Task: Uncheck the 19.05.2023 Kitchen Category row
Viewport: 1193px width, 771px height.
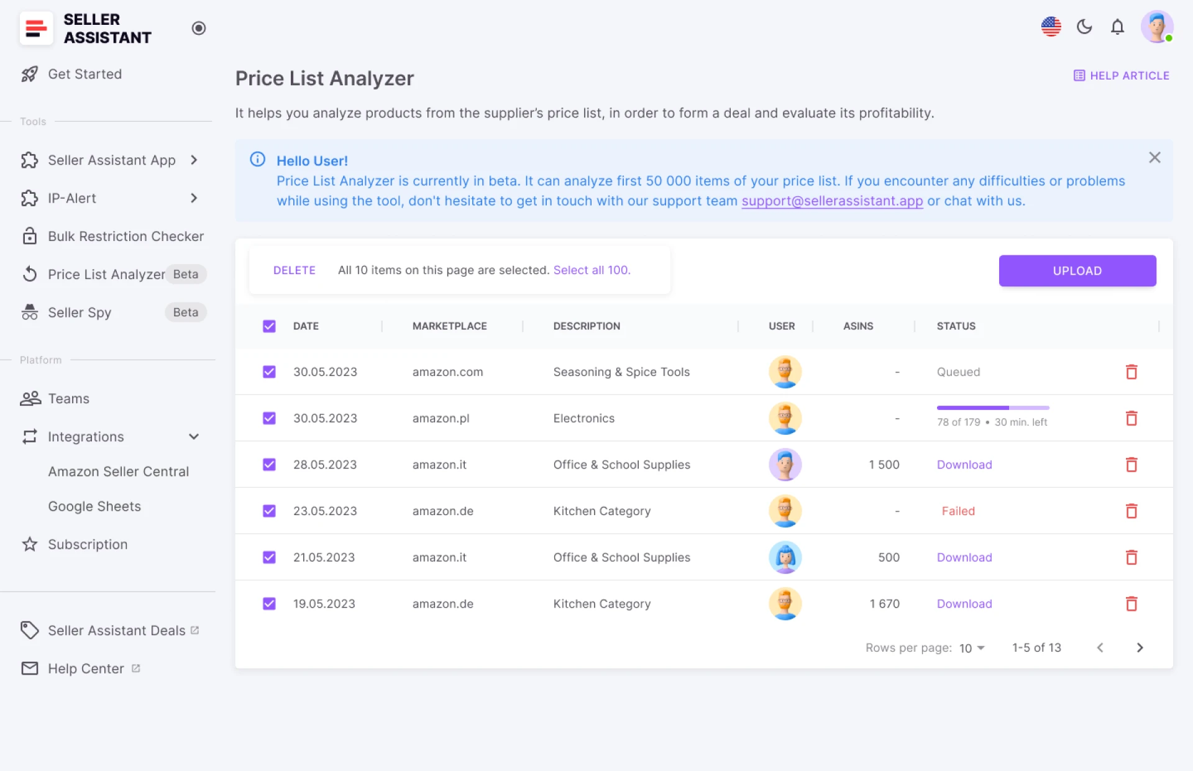Action: pyautogui.click(x=269, y=603)
